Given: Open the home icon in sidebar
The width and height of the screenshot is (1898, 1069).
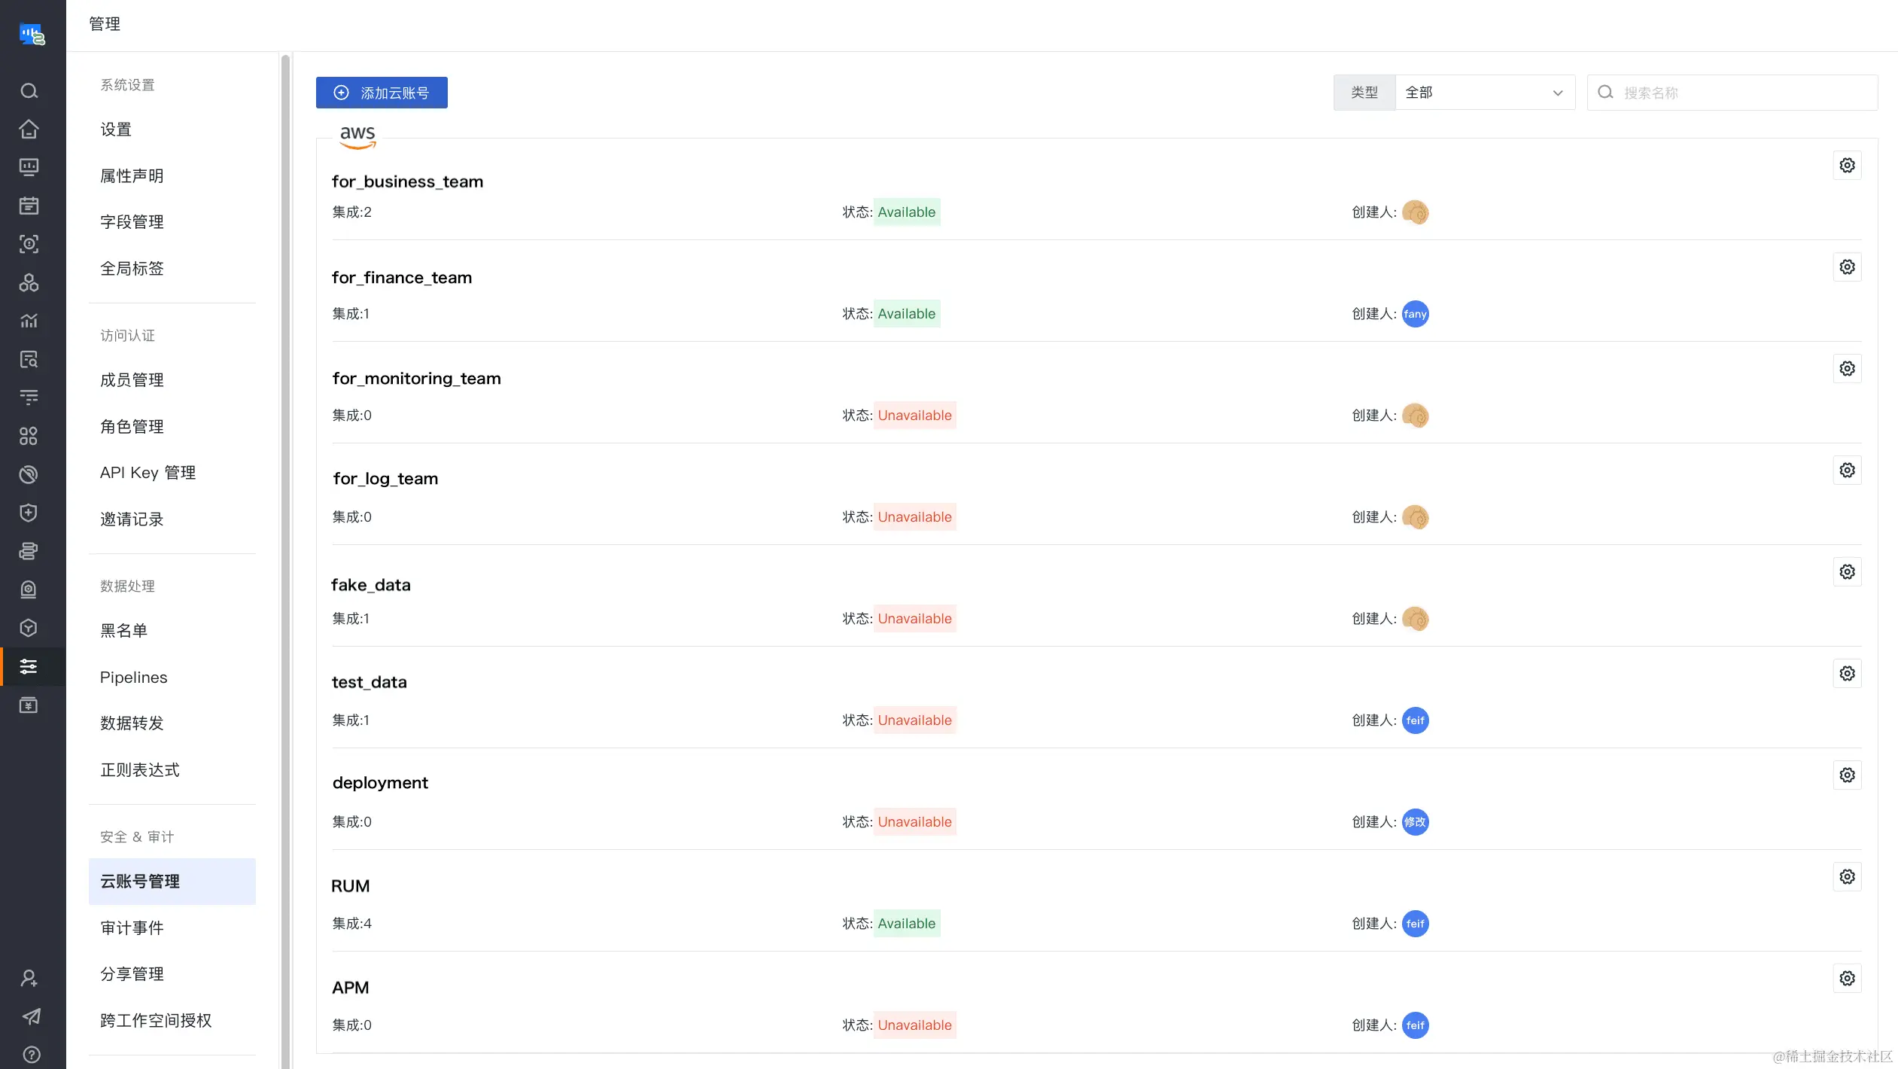Looking at the screenshot, I should [29, 129].
